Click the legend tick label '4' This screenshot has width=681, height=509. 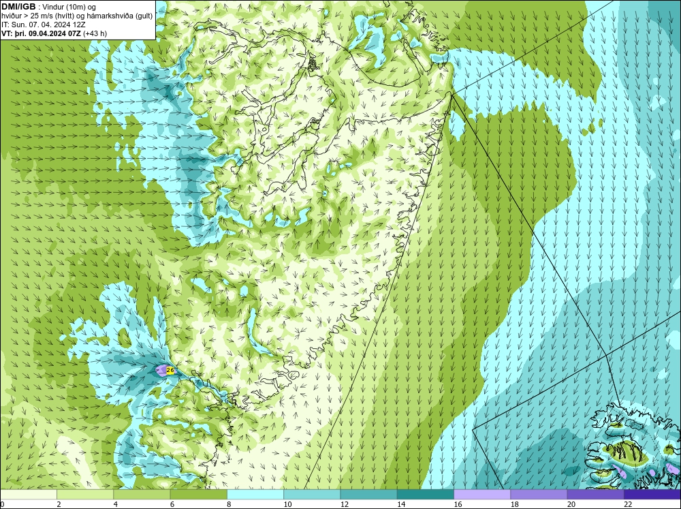tap(116, 504)
